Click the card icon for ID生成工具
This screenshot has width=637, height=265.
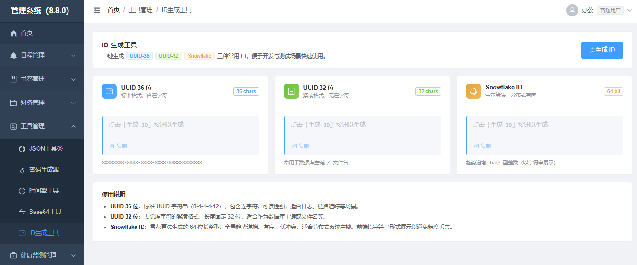(22, 233)
